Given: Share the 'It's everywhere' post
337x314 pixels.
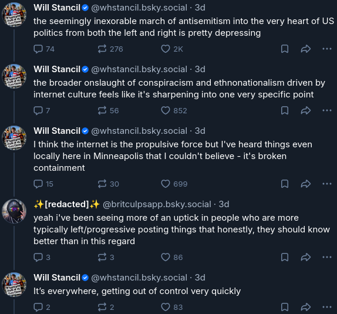Looking at the screenshot, I should click(306, 307).
